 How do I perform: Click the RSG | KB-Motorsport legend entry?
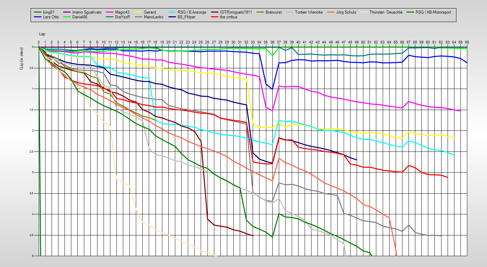point(433,12)
